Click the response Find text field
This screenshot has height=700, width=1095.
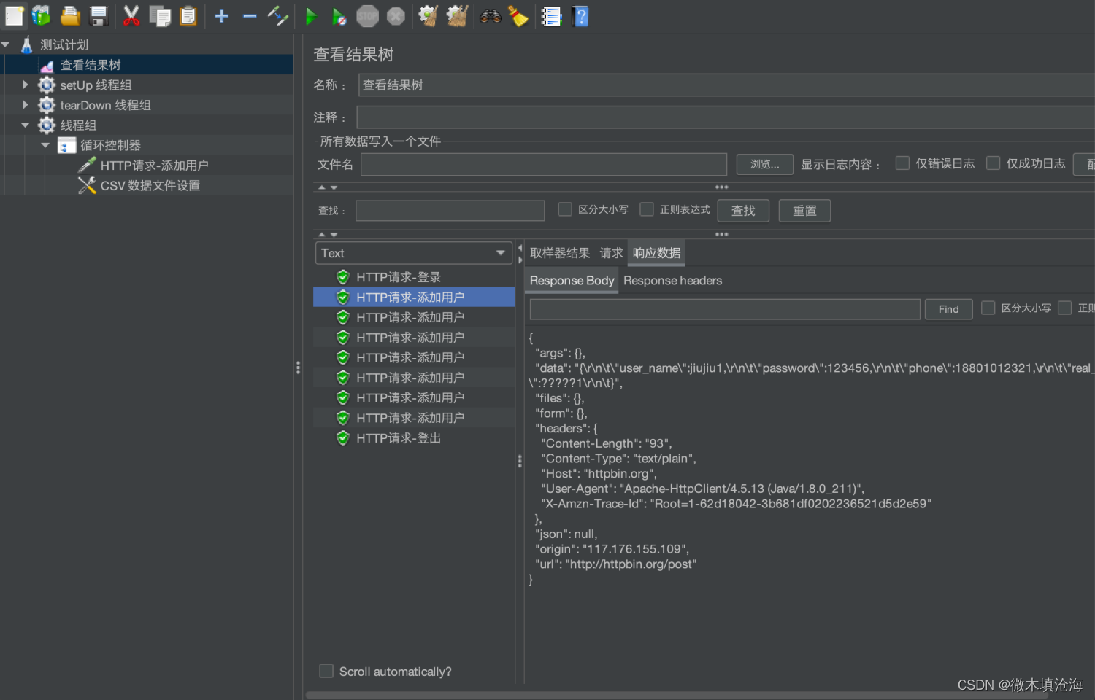click(x=725, y=309)
